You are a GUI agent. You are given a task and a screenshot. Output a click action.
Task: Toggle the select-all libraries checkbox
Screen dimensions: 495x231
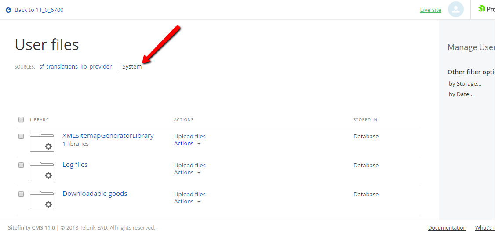click(21, 119)
